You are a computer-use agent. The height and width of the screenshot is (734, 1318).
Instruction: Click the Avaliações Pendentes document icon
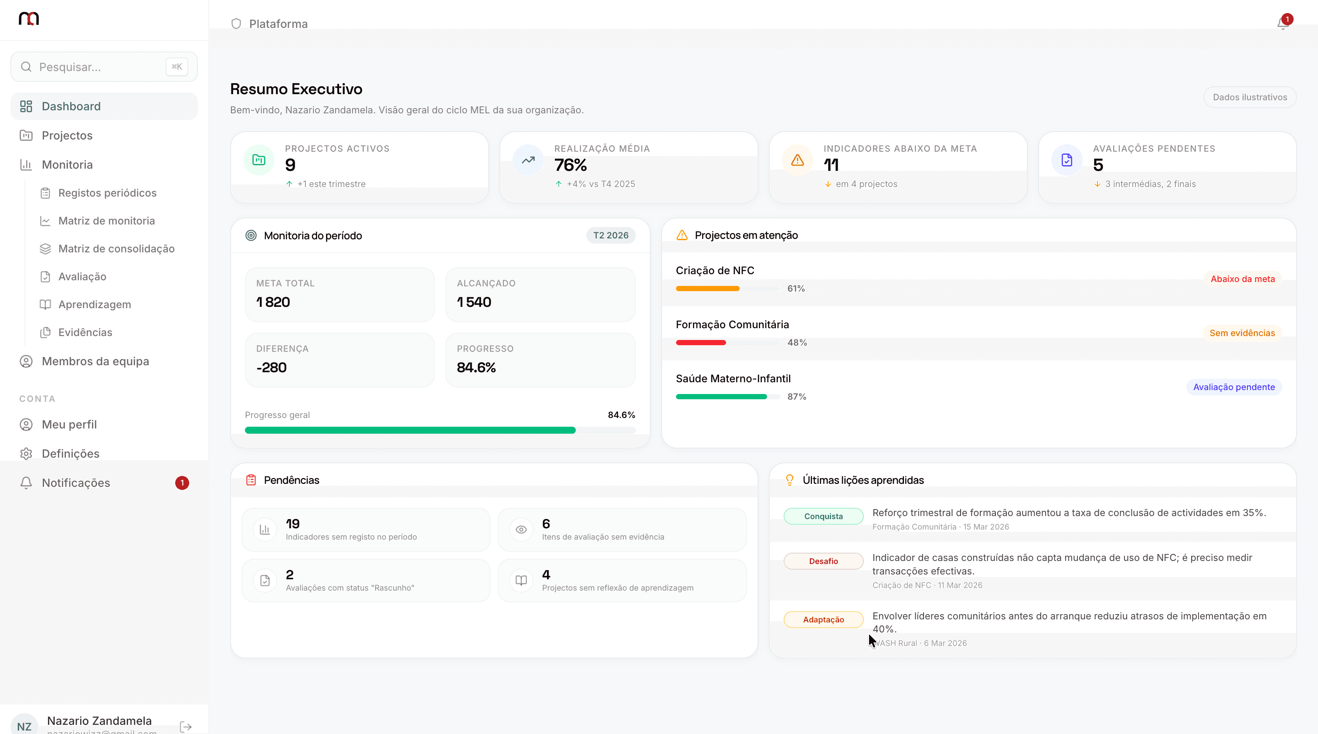point(1067,160)
